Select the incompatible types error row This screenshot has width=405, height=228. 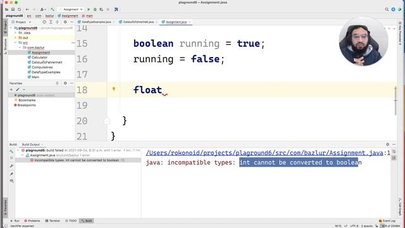(78, 160)
